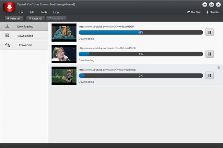Close the Tipard YouTube Converter window
The image size is (223, 148).
[x=218, y=5]
